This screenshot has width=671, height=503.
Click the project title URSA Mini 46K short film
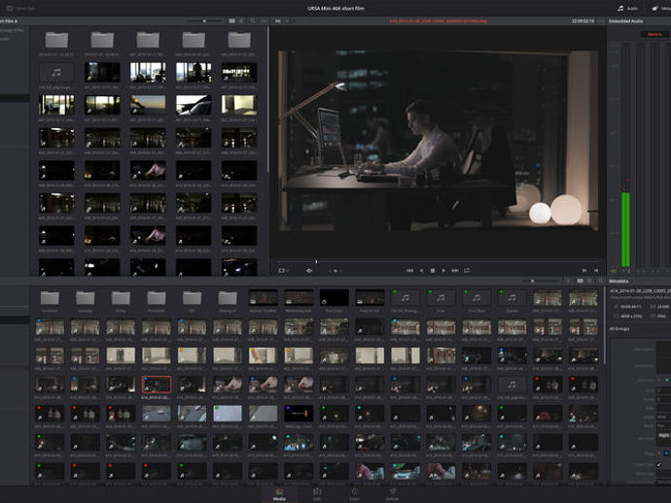335,8
